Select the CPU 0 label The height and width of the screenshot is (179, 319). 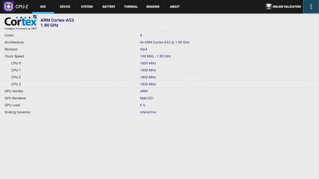point(16,63)
